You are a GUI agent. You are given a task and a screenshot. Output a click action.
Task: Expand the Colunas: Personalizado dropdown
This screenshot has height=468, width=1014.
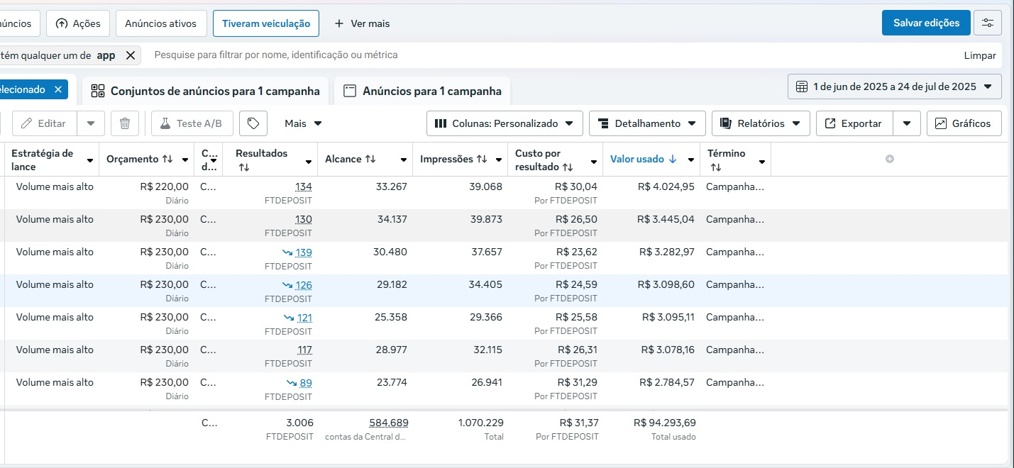coord(505,123)
